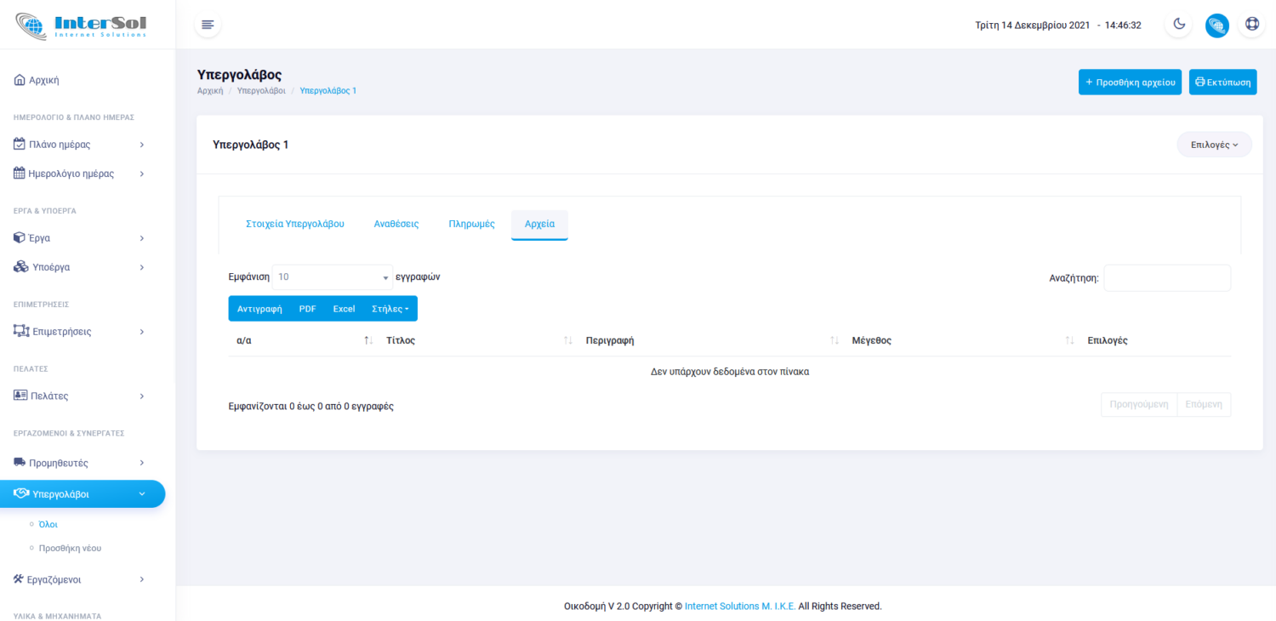
Task: Toggle dark mode with moon icon
Action: tap(1179, 25)
